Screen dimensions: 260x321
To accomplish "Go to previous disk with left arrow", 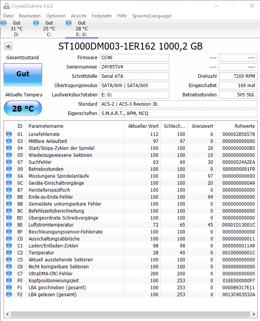I will (9, 46).
